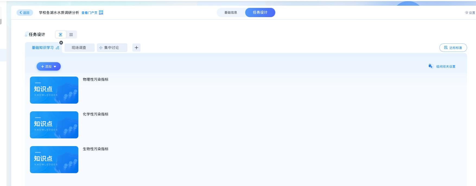Delete the 基础知识学习 tab with X icon

click(x=61, y=43)
